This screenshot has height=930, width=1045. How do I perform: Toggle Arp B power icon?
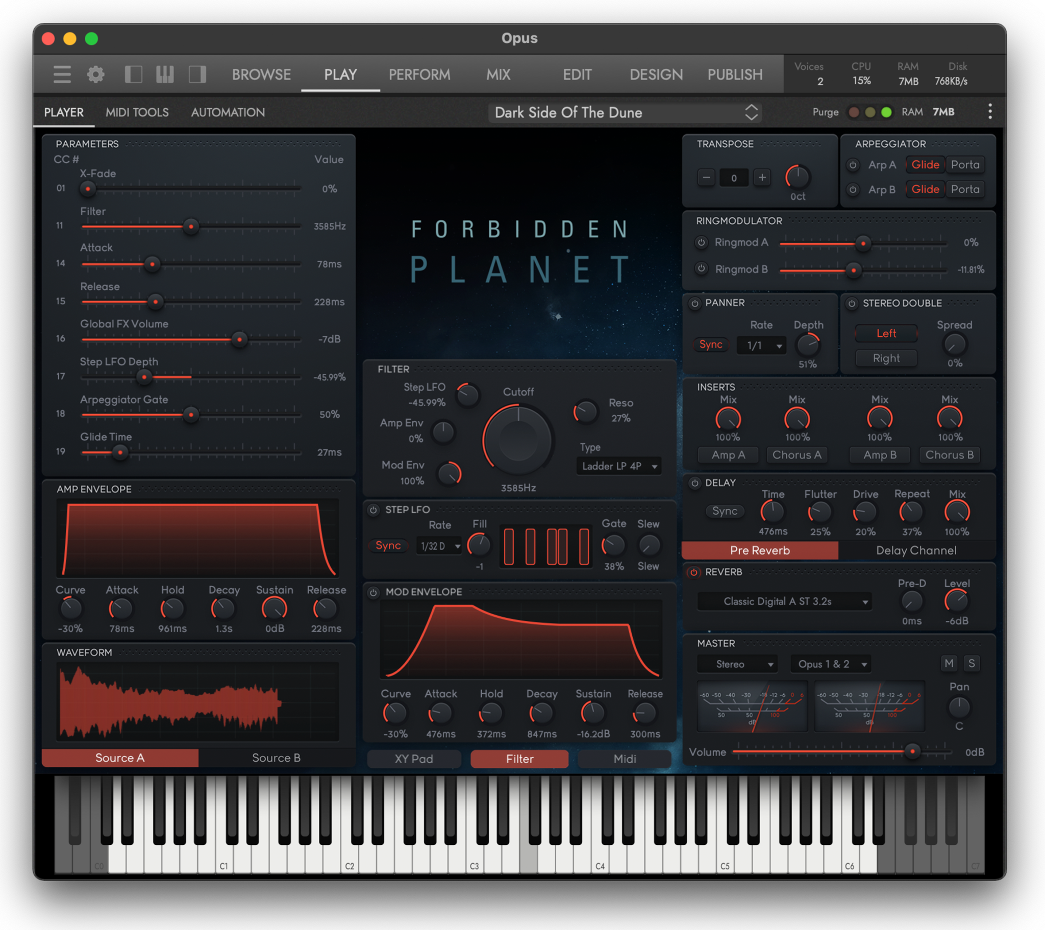(853, 190)
